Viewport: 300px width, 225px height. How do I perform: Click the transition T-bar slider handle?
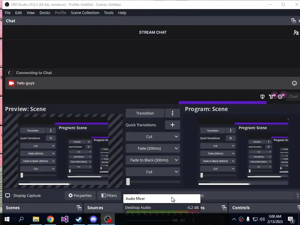point(128,182)
